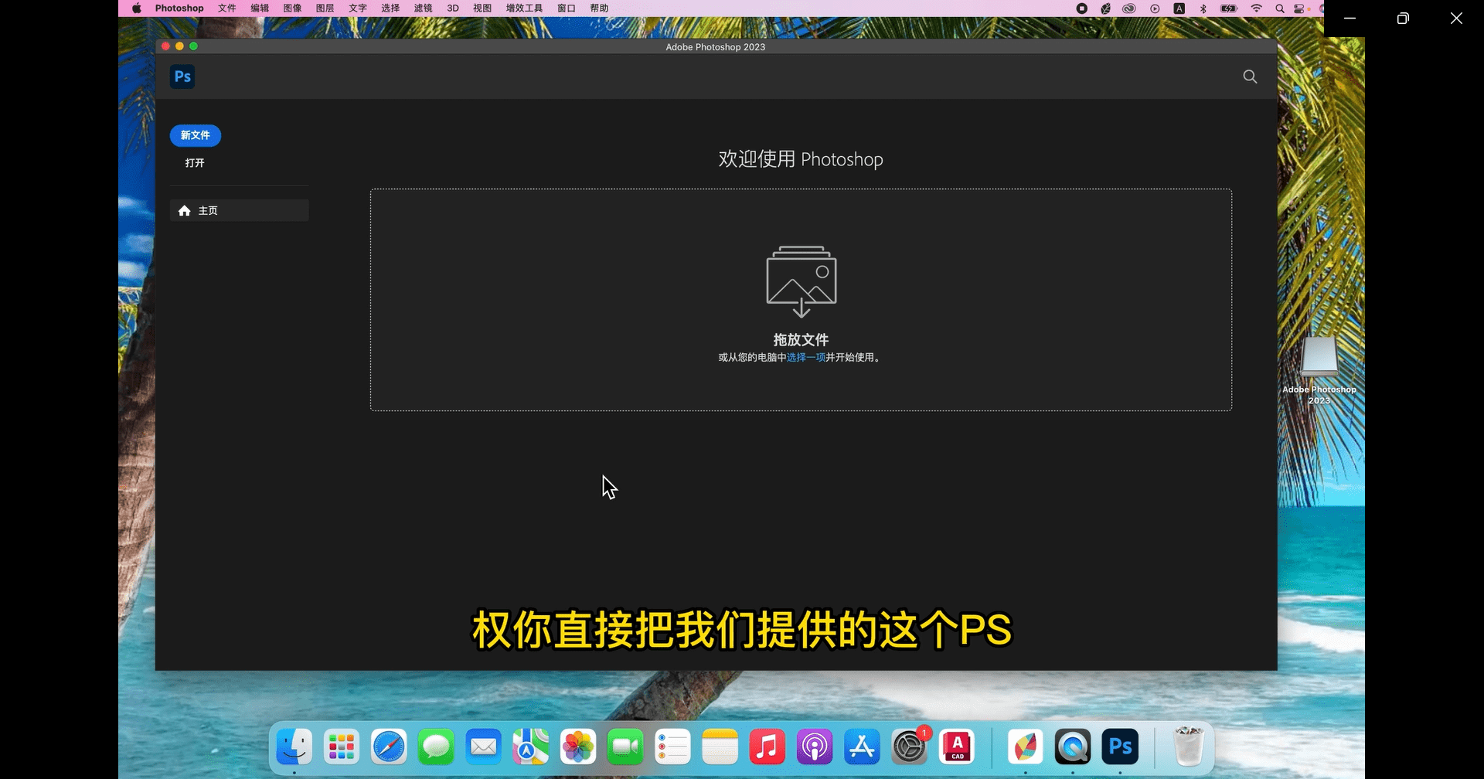This screenshot has width=1484, height=779.
Task: Open System Settings from the Dock
Action: point(910,747)
